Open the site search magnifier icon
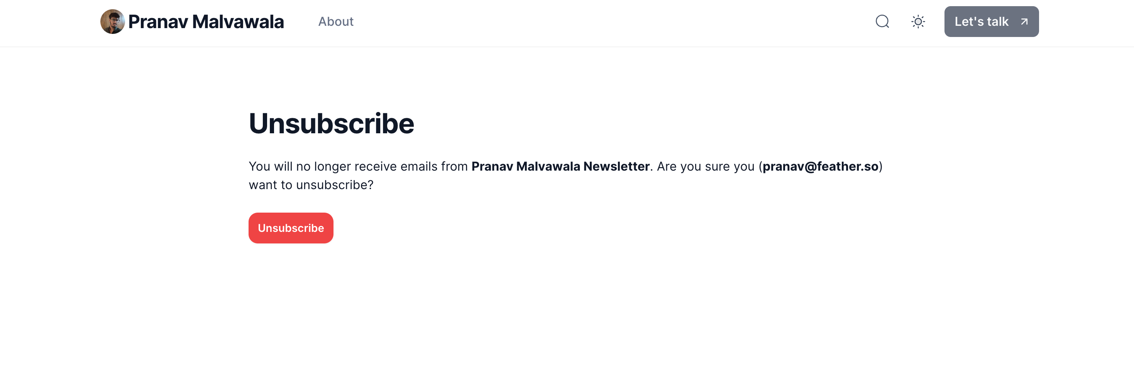 pyautogui.click(x=882, y=22)
